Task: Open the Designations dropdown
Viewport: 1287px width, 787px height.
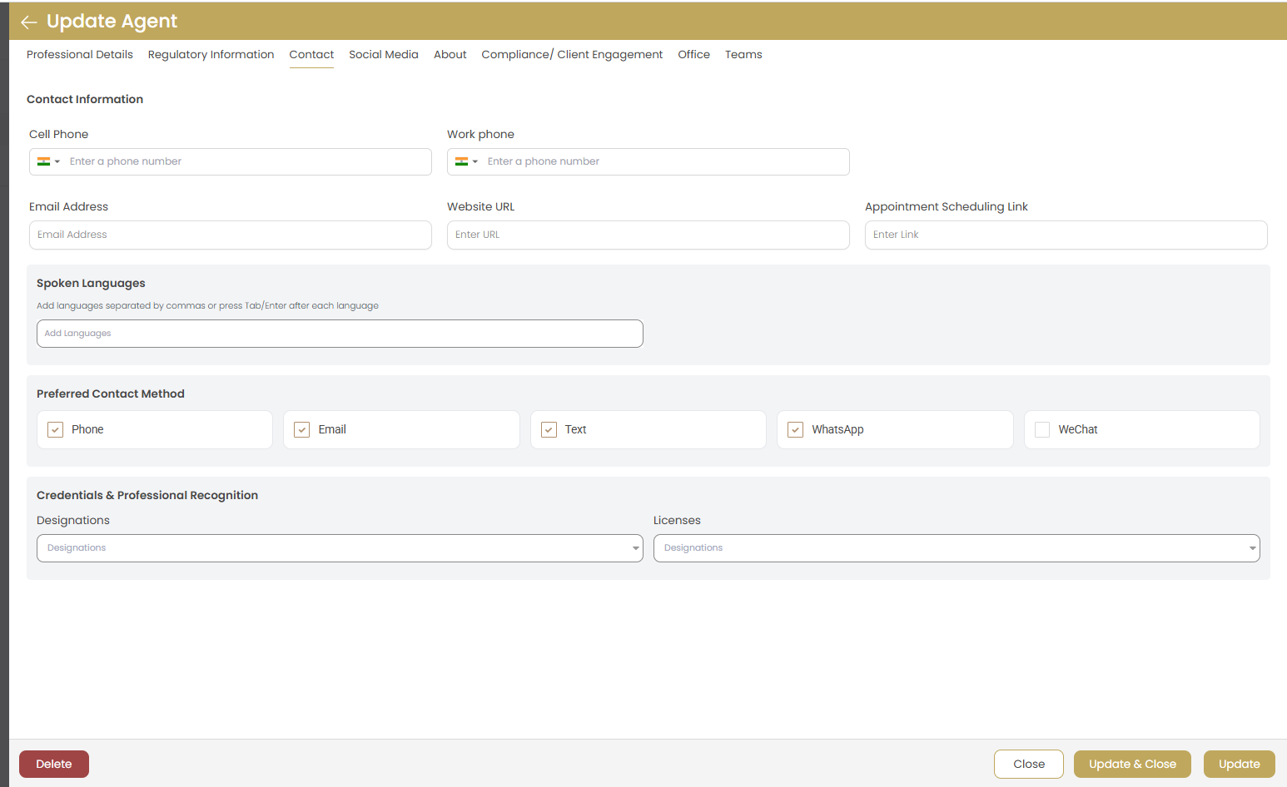Action: [x=635, y=547]
